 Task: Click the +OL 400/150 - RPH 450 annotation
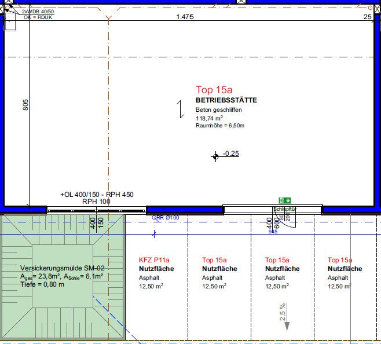(97, 195)
